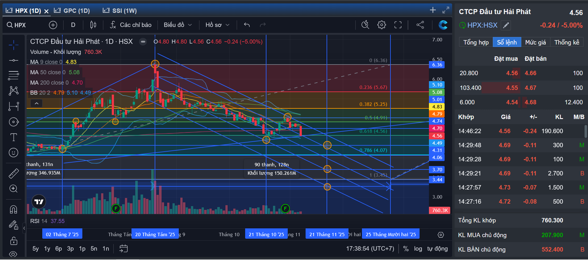The width and height of the screenshot is (588, 260).
Task: Open the time 17:38:54 (UTC+7) timezone menu
Action: 370,249
